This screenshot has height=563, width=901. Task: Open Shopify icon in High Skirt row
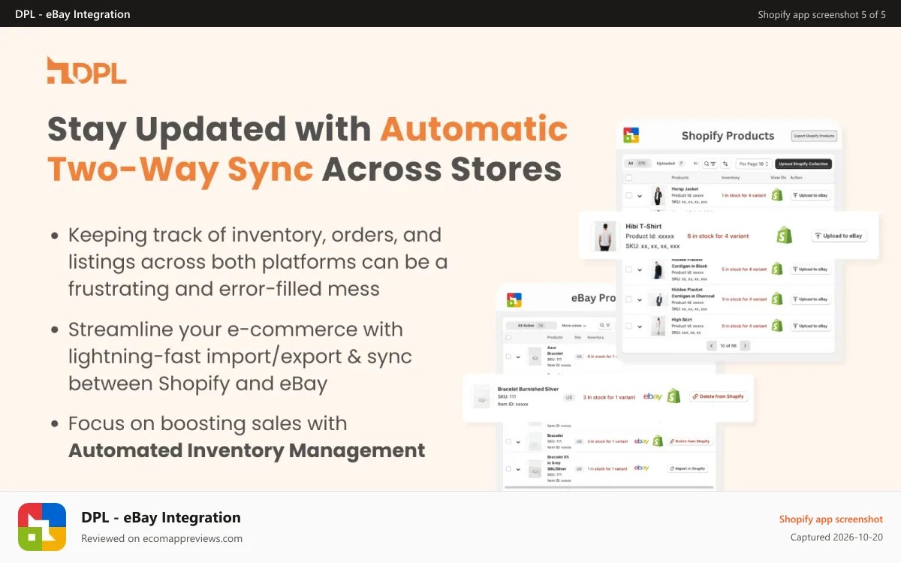click(777, 326)
